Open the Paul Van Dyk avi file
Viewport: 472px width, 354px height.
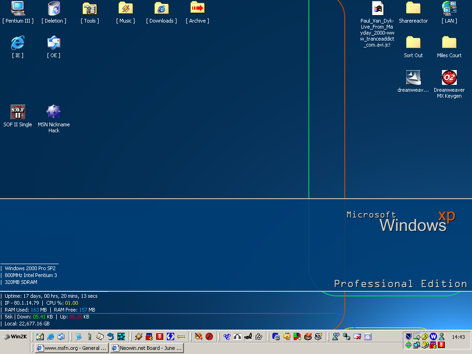point(378,8)
